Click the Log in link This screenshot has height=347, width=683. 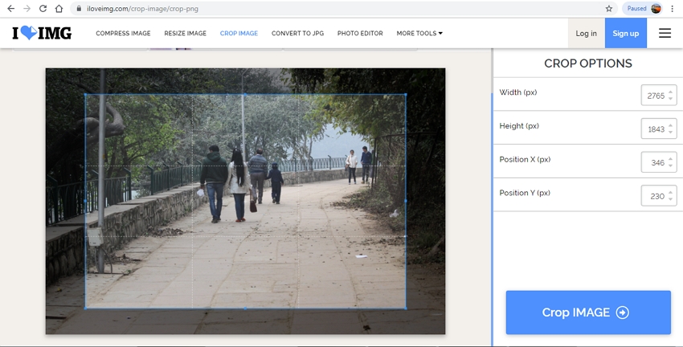click(587, 33)
